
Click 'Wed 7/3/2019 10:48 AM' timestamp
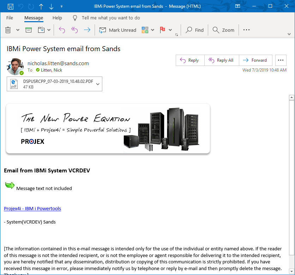(264, 70)
